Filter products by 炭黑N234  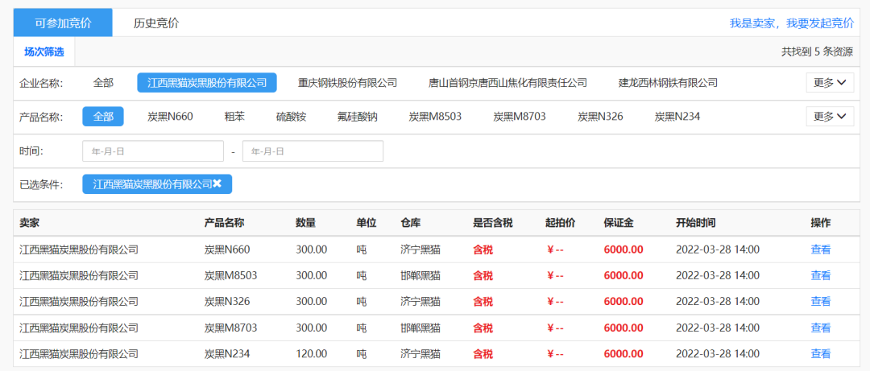pyautogui.click(x=677, y=117)
